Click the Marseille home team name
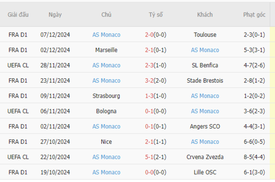275x182 pixels. [106, 50]
